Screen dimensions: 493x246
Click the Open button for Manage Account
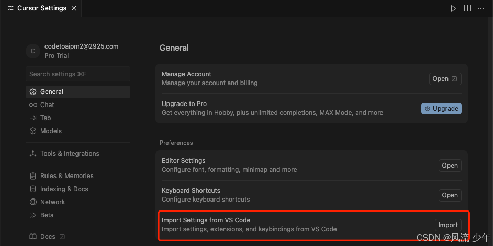pos(445,79)
